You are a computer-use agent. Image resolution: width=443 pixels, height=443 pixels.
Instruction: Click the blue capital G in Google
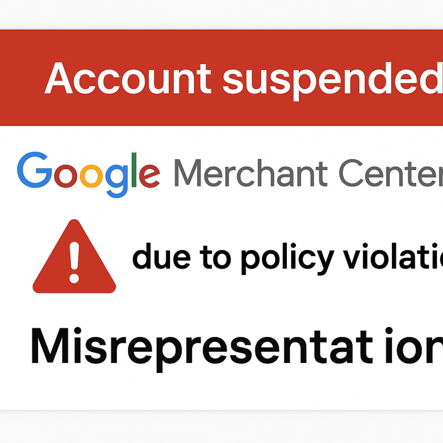[x=34, y=170]
